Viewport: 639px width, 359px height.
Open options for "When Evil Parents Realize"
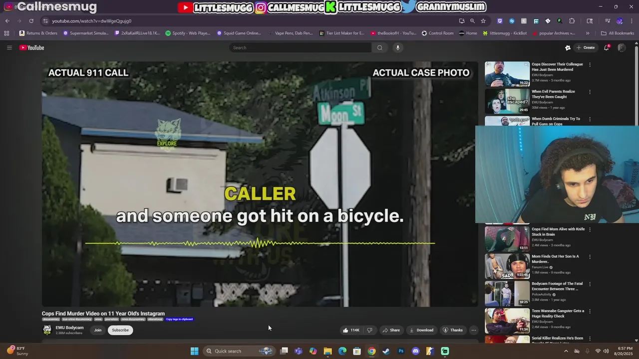pyautogui.click(x=590, y=92)
